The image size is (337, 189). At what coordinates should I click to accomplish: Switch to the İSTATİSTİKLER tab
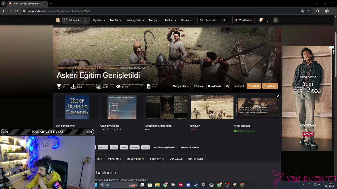[195, 159]
